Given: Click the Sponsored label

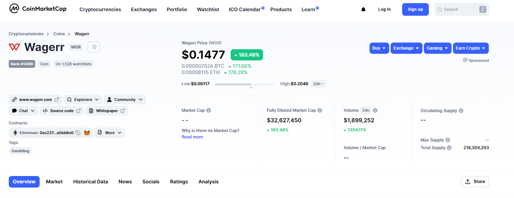Looking at the screenshot, I should click(x=476, y=60).
